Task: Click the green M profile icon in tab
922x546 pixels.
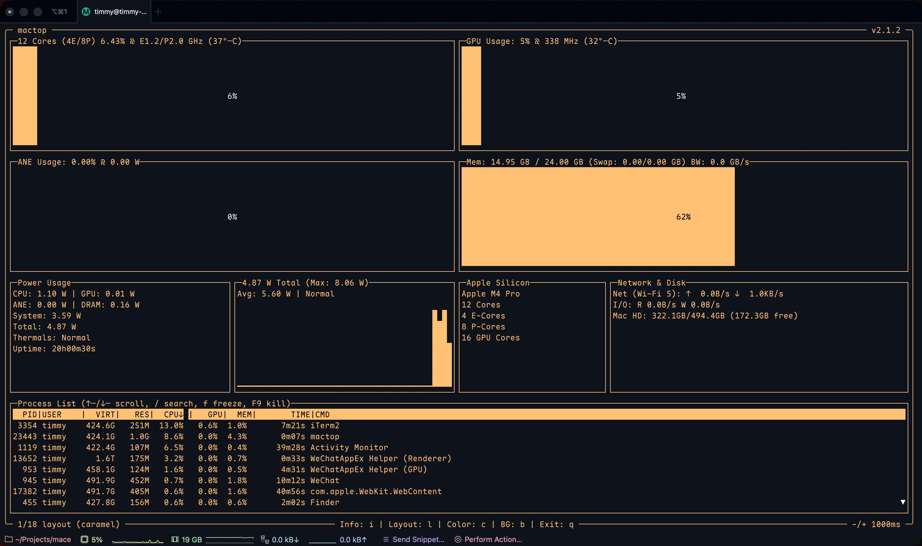Action: 86,12
